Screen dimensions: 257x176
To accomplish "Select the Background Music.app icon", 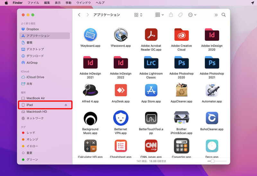I will pyautogui.click(x=90, y=118).
